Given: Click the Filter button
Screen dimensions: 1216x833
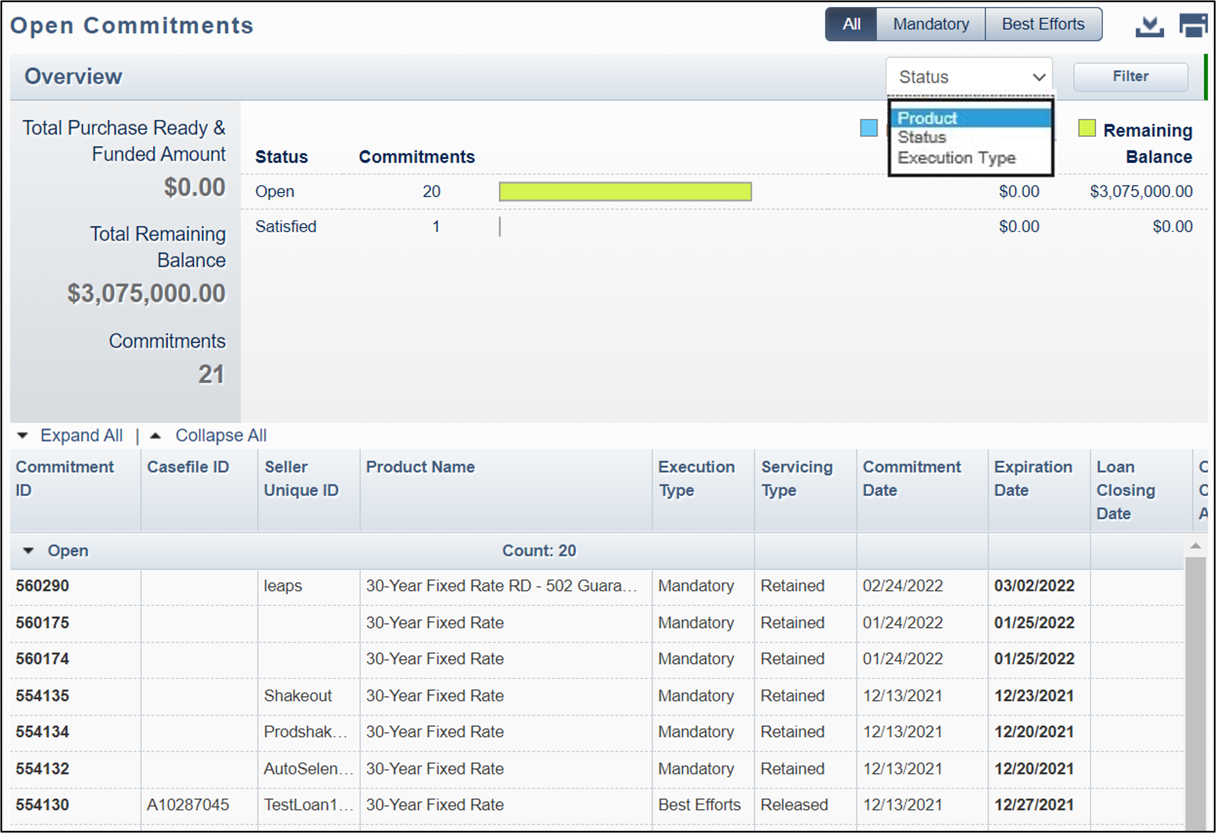Looking at the screenshot, I should pyautogui.click(x=1131, y=76).
